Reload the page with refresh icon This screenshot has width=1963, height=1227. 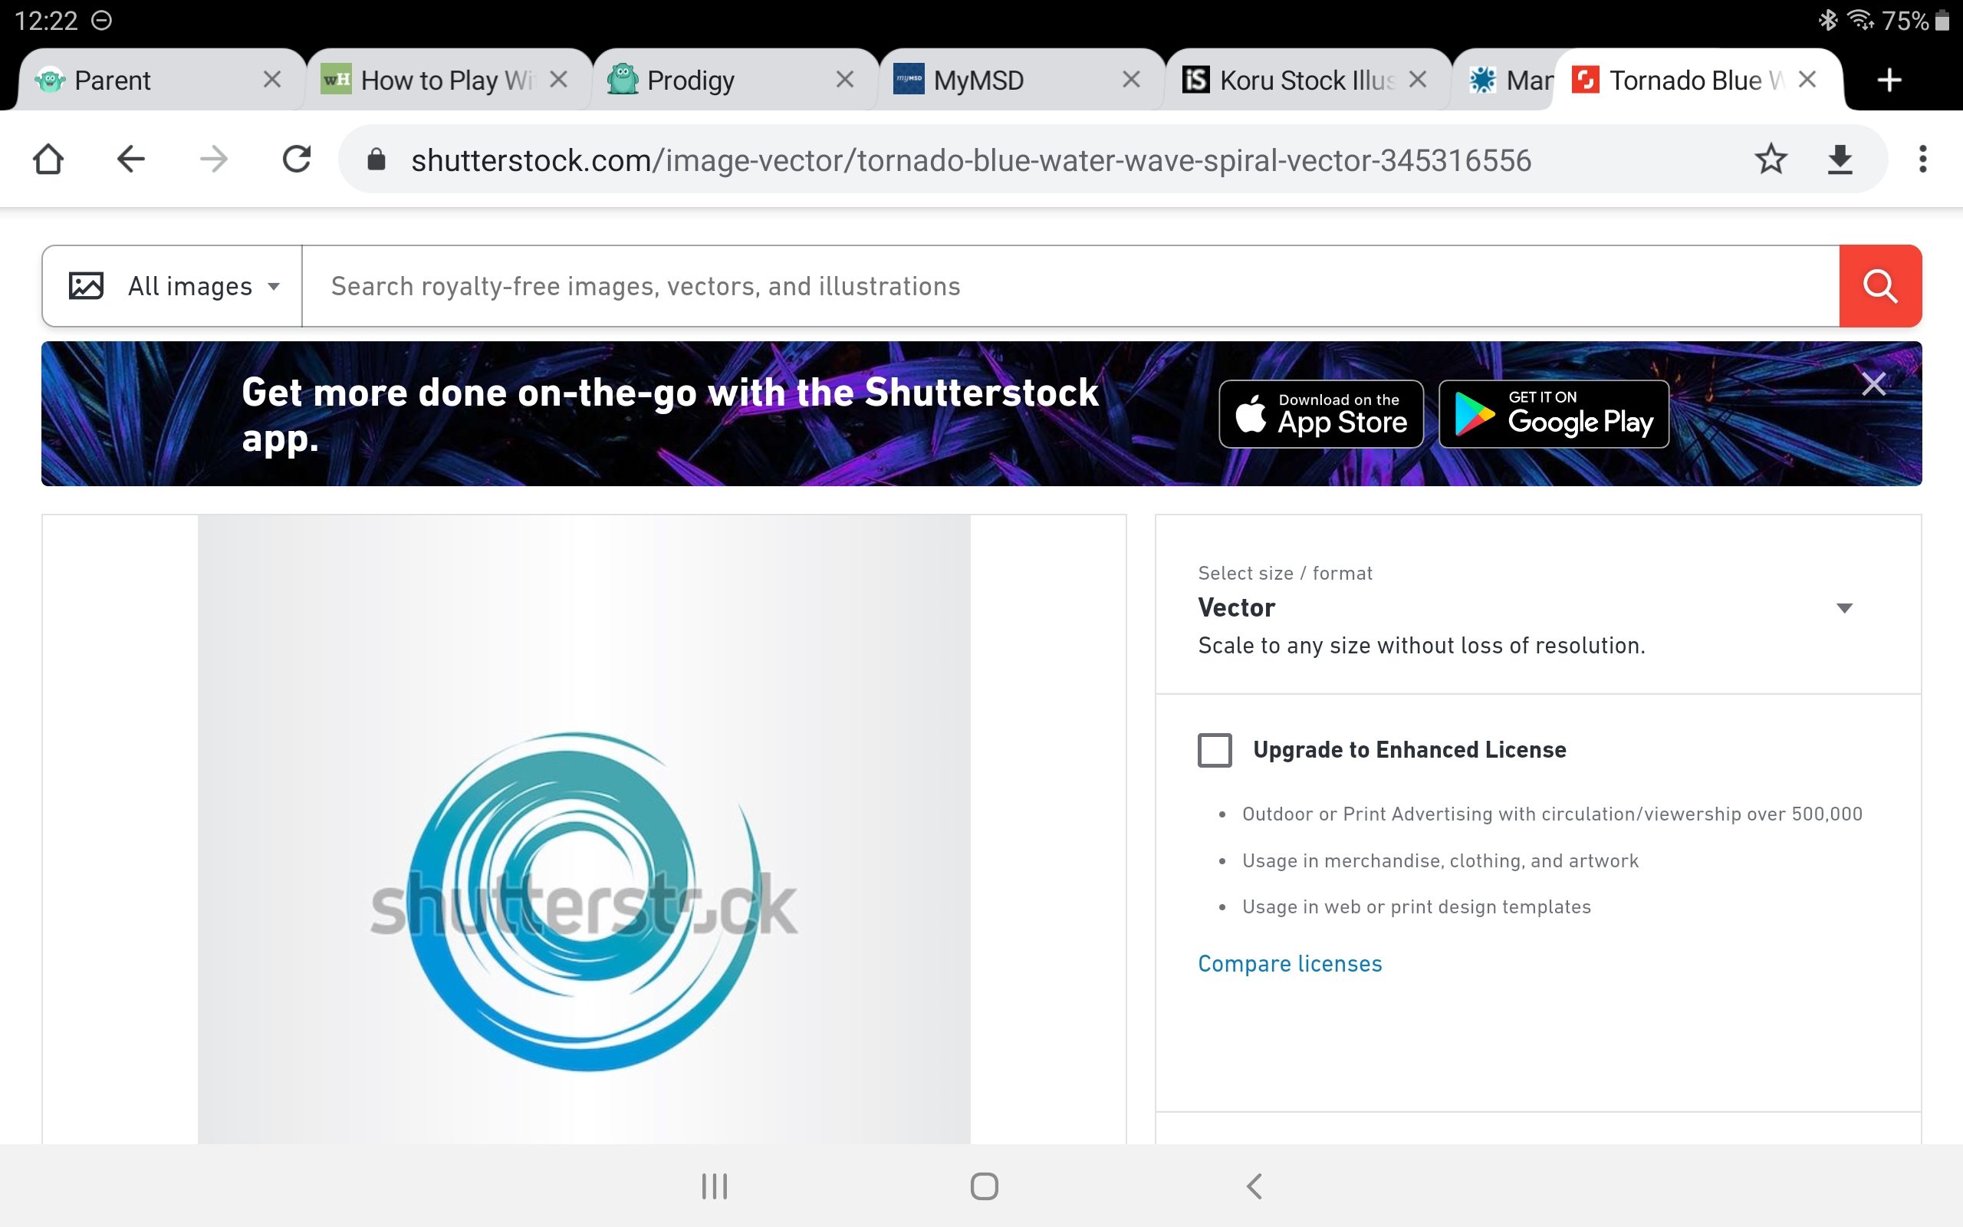point(296,159)
